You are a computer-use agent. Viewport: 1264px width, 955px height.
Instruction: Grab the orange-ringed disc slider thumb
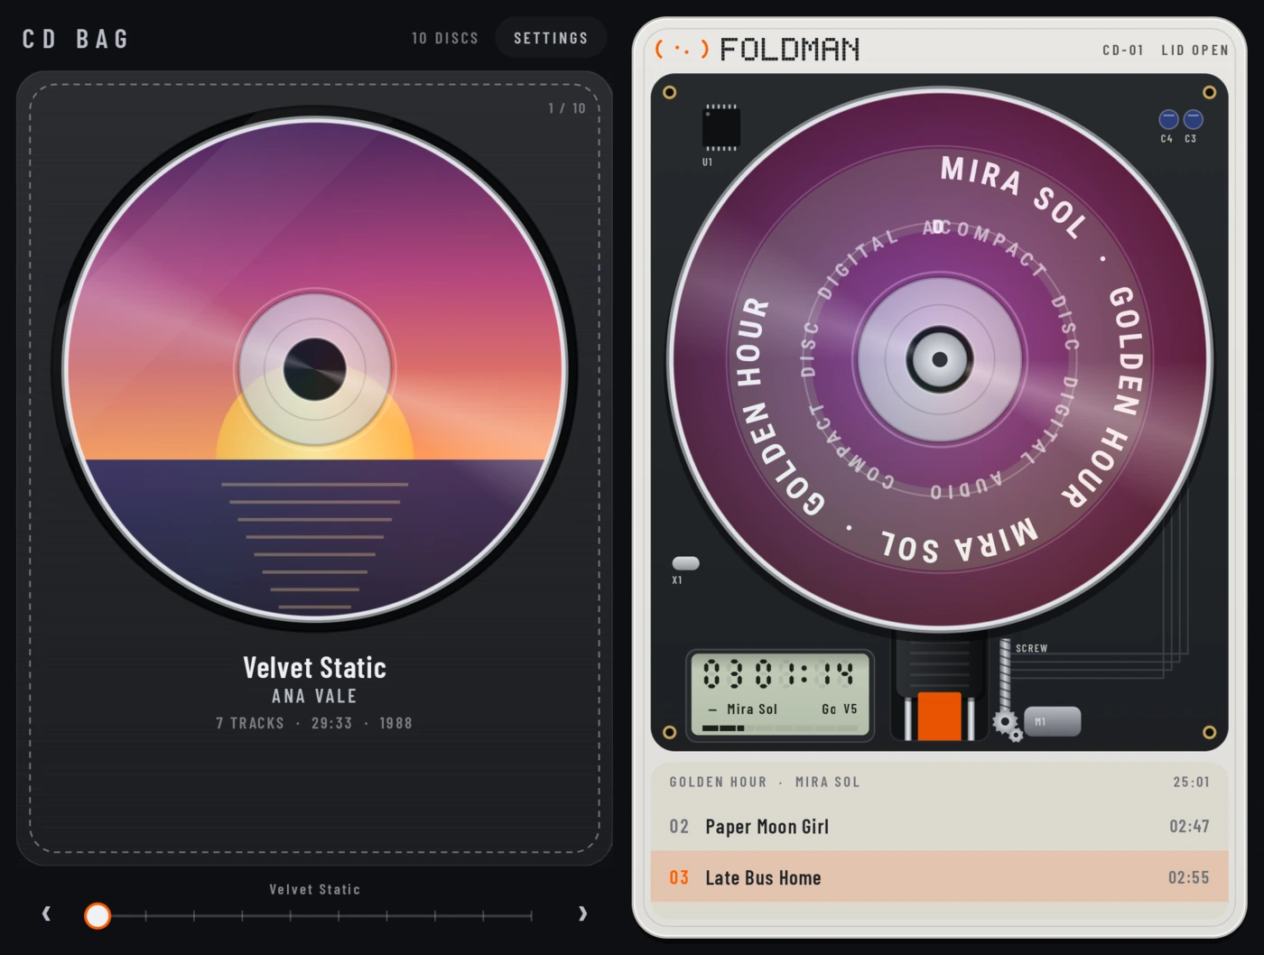pos(98,915)
